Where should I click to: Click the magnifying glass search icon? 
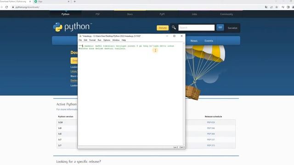pos(174,27)
